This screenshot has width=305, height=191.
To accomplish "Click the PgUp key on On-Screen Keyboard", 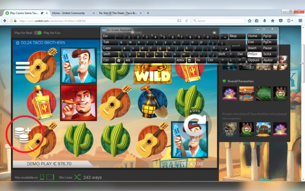I will 270,36.
